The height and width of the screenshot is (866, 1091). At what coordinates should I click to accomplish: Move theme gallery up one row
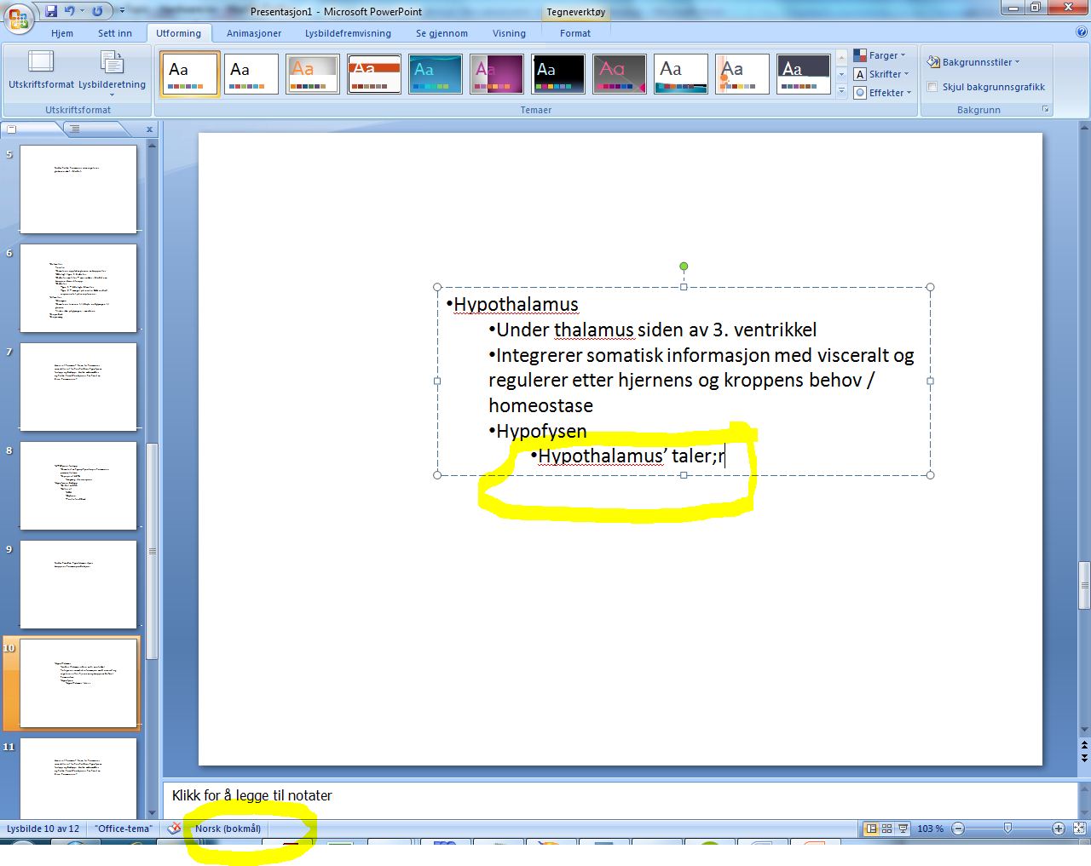coord(841,58)
